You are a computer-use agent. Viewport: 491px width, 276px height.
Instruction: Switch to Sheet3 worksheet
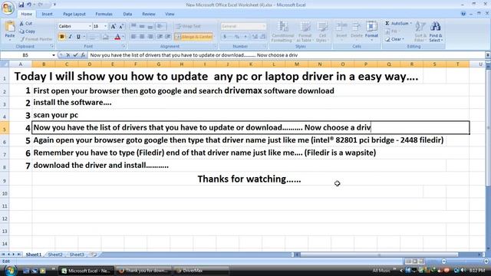(77, 255)
